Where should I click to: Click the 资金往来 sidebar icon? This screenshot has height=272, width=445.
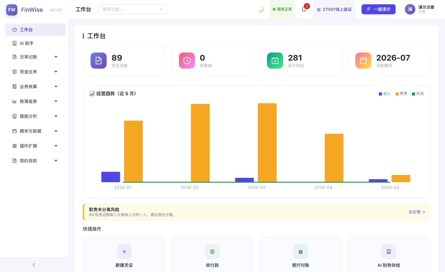pos(15,72)
